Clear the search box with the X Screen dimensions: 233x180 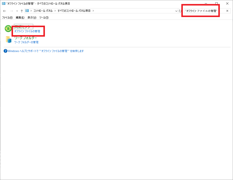click(x=228, y=11)
